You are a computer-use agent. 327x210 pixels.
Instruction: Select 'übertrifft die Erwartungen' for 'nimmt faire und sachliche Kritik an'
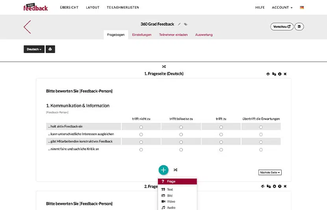(x=261, y=150)
